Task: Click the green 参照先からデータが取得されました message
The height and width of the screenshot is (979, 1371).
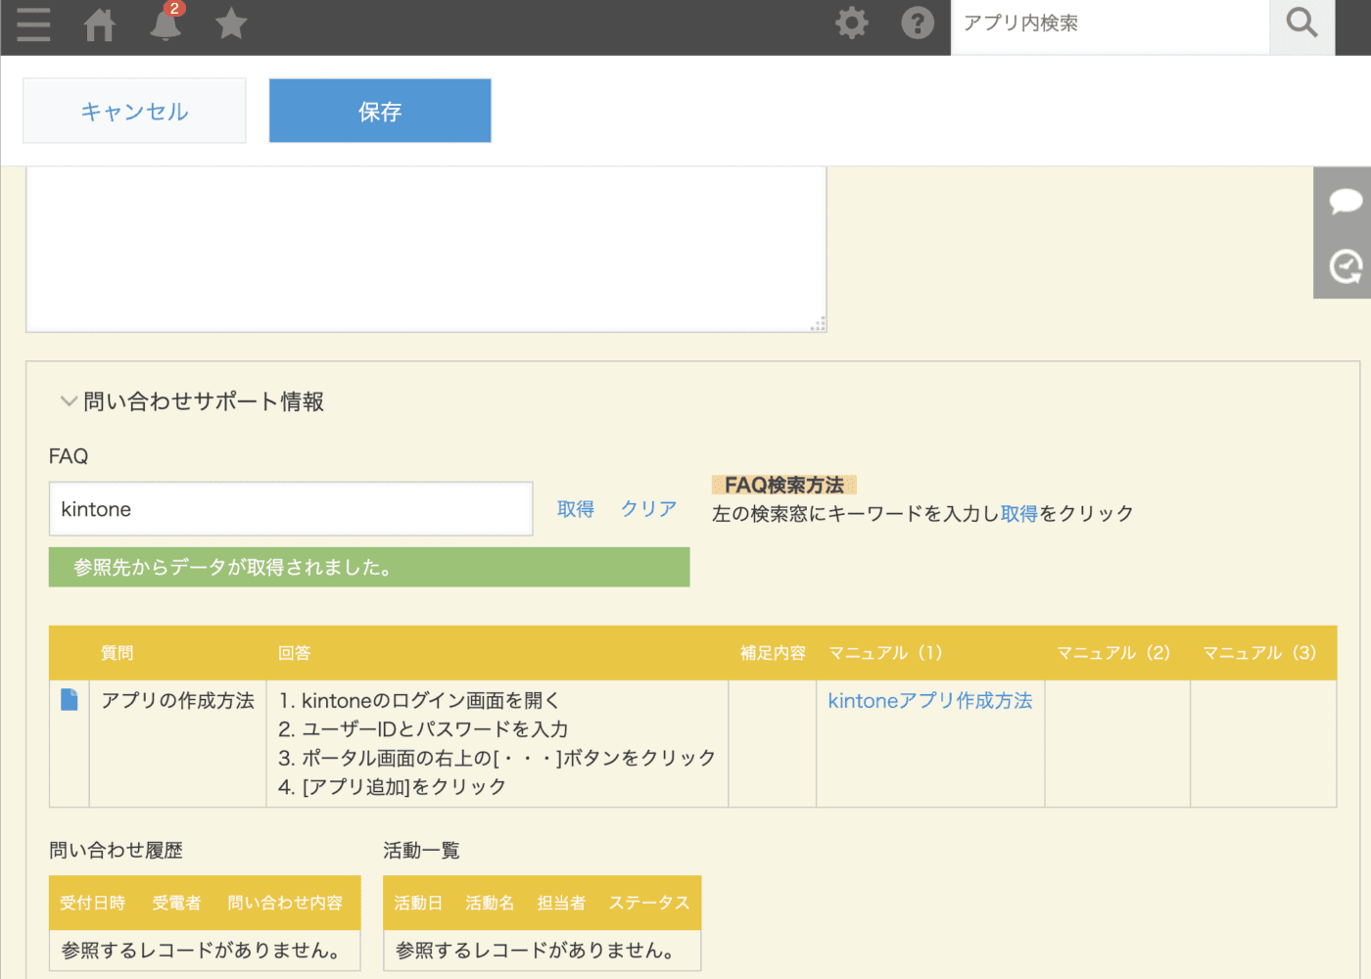Action: [369, 567]
